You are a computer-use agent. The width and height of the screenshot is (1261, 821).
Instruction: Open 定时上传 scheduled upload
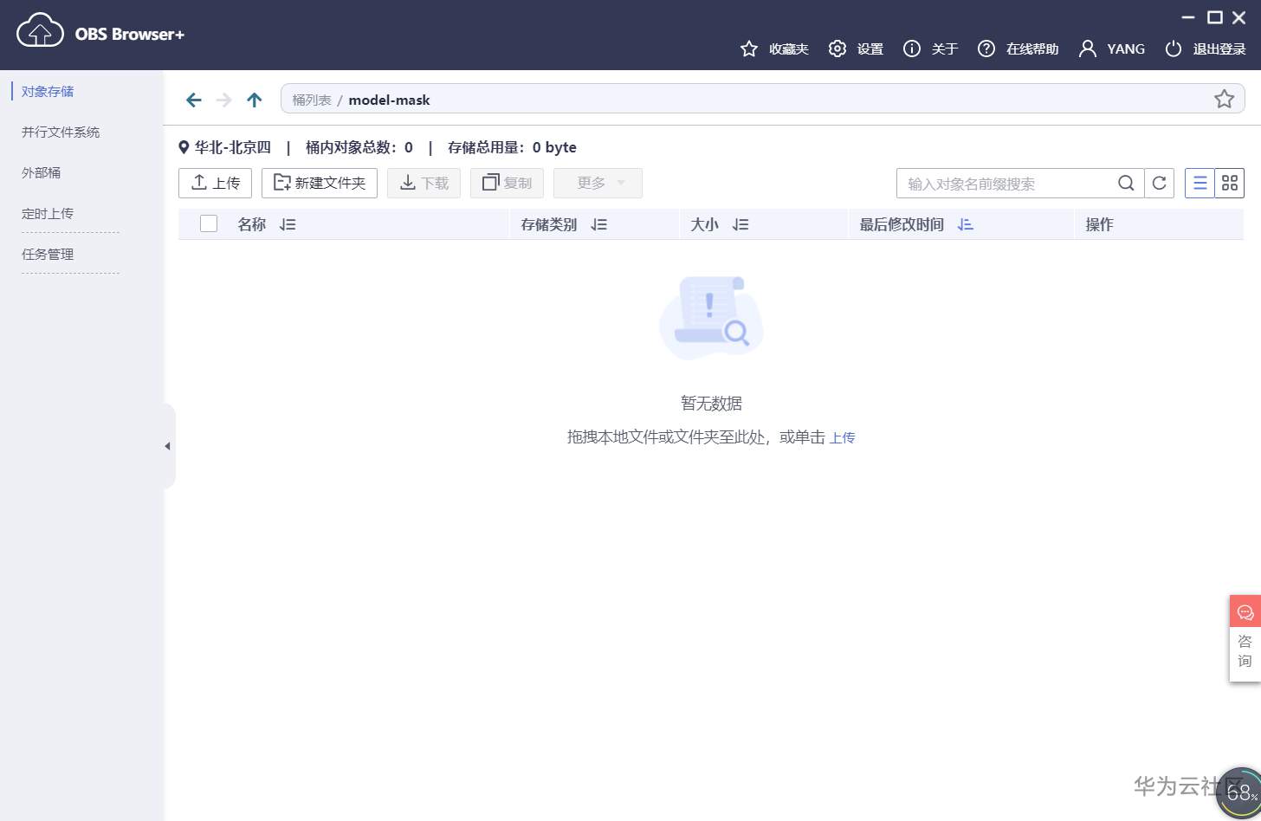pyautogui.click(x=48, y=213)
